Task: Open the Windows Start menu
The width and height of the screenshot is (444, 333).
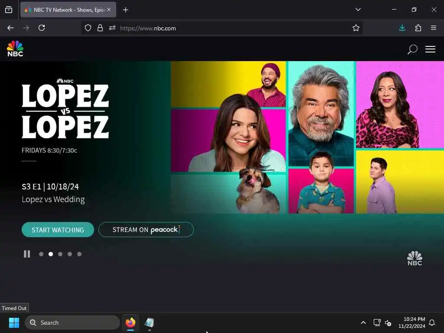Action: (14, 323)
